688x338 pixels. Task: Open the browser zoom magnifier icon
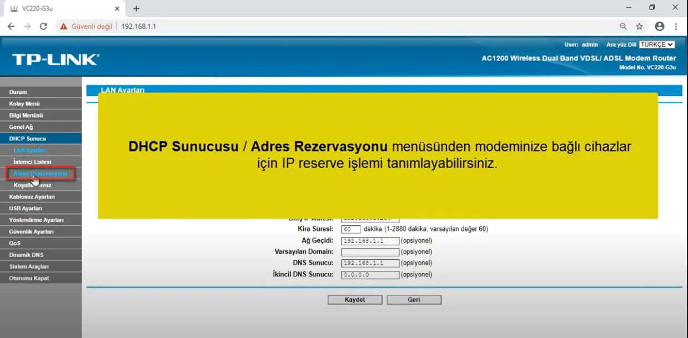(623, 26)
